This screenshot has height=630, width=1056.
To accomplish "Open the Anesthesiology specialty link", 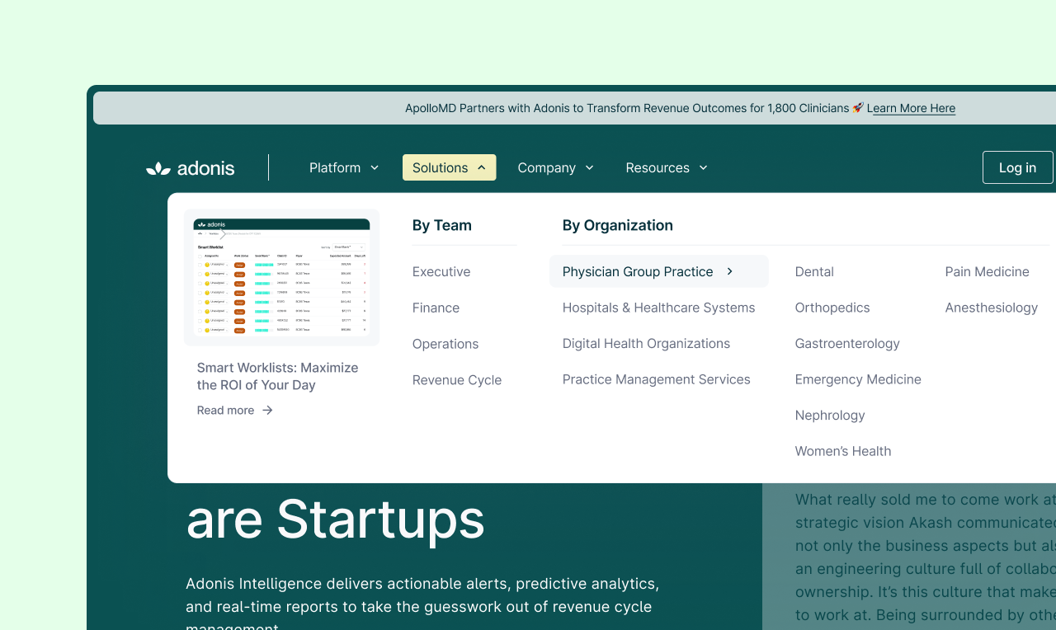I will [992, 308].
